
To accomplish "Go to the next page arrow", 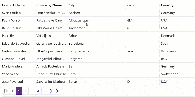I will point(51,91).
